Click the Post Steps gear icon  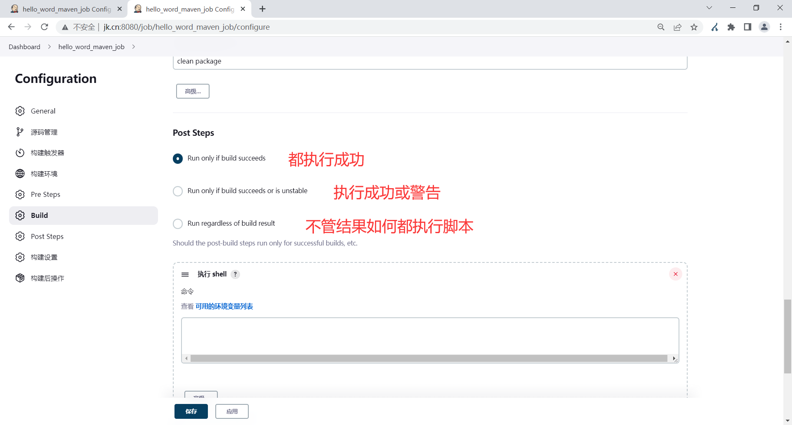click(x=20, y=236)
